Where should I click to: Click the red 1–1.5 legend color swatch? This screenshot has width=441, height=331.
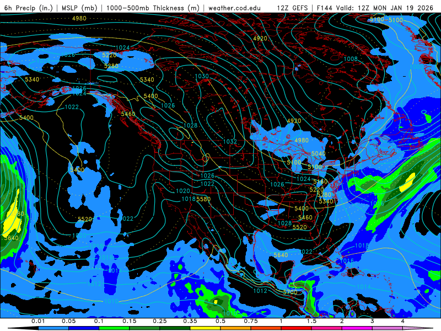point(297,328)
